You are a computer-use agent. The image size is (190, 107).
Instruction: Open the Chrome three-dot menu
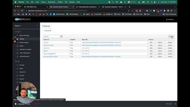[x=175, y=11]
